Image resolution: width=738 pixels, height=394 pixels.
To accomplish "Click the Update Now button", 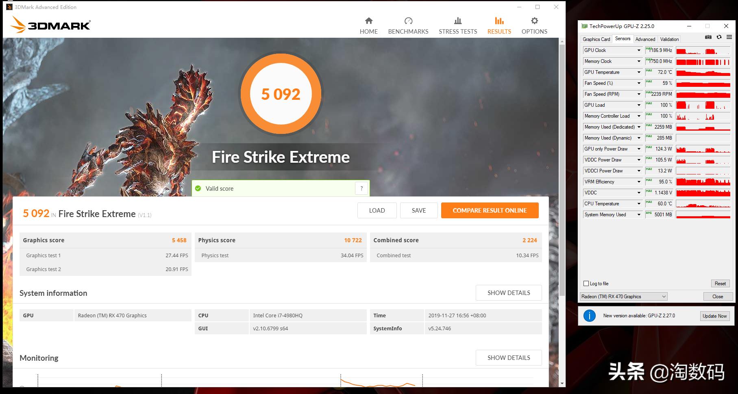I will click(714, 316).
